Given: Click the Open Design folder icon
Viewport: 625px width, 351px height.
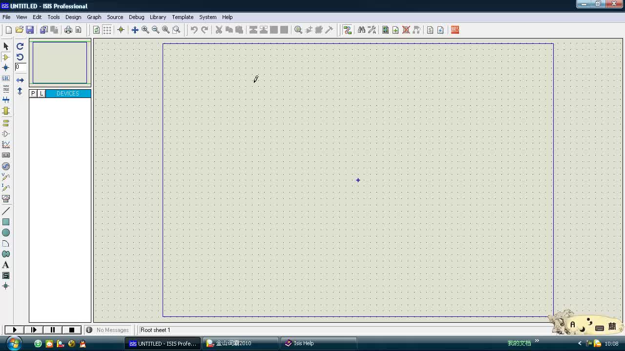Looking at the screenshot, I should point(20,30).
